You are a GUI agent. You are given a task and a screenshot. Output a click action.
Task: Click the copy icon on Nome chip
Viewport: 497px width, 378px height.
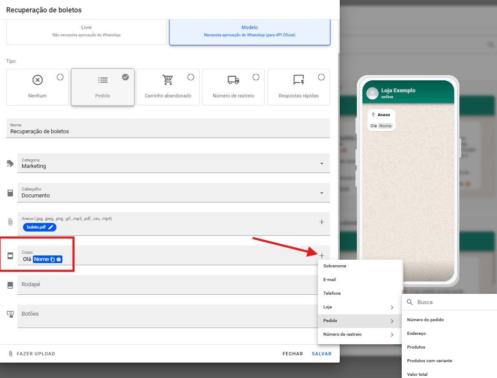click(53, 259)
